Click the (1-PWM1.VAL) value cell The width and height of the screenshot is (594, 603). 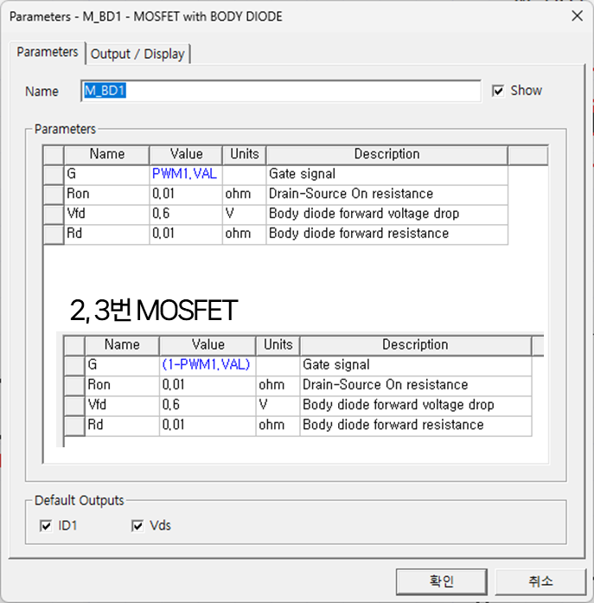(207, 365)
